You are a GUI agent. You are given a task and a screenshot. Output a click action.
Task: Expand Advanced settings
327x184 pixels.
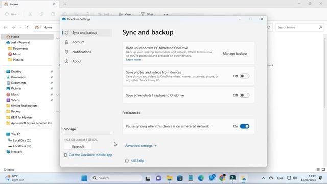point(141,146)
